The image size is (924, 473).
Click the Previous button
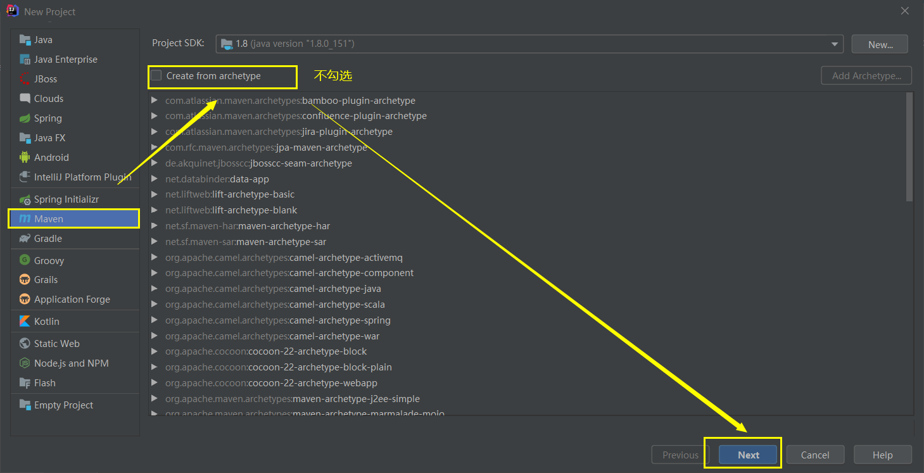680,455
